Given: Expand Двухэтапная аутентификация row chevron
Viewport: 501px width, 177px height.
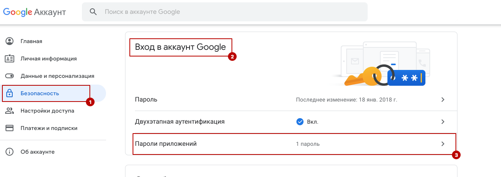Looking at the screenshot, I should pos(443,122).
